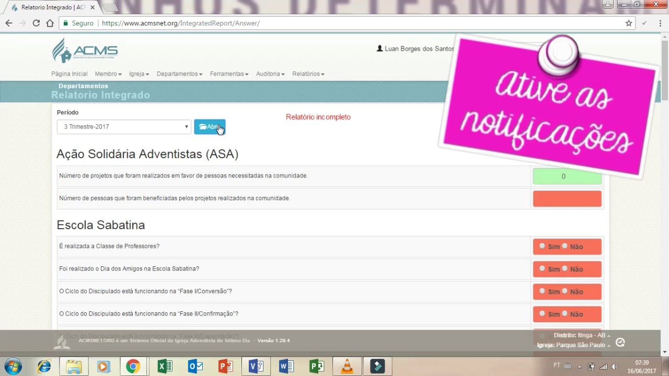Select Não for Dia dos Amigos
The image size is (669, 376).
(x=564, y=268)
